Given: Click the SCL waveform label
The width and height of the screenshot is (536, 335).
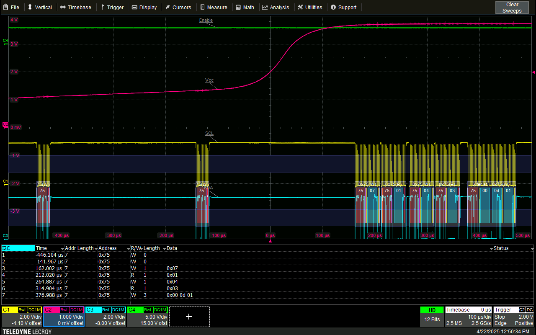Looking at the screenshot, I should coord(209,134).
